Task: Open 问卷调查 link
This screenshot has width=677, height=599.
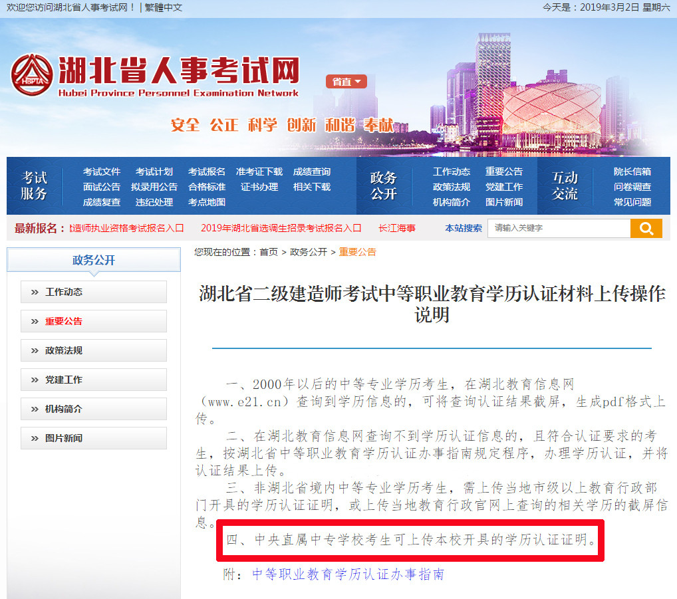Action: coord(632,187)
